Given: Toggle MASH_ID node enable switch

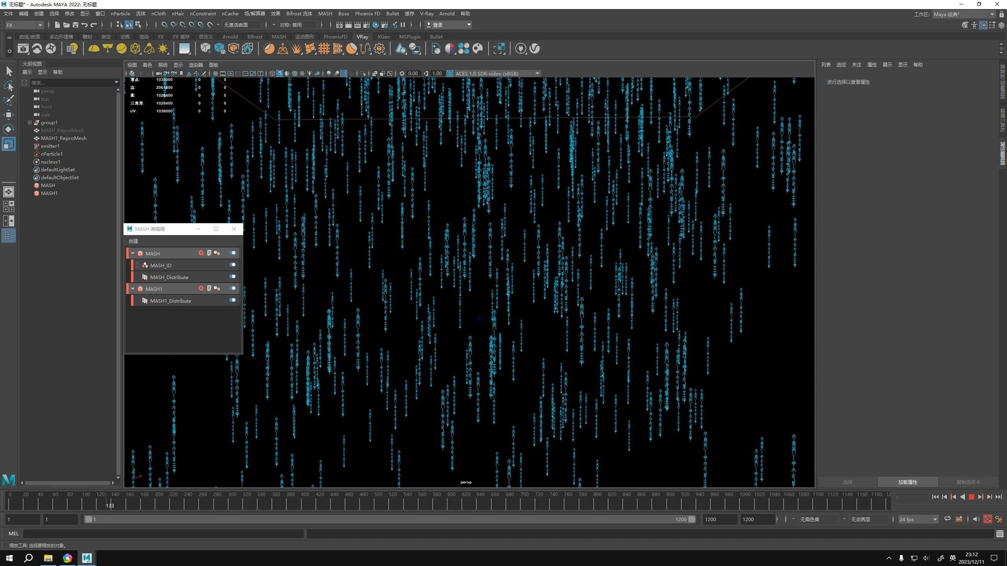Looking at the screenshot, I should pyautogui.click(x=232, y=265).
